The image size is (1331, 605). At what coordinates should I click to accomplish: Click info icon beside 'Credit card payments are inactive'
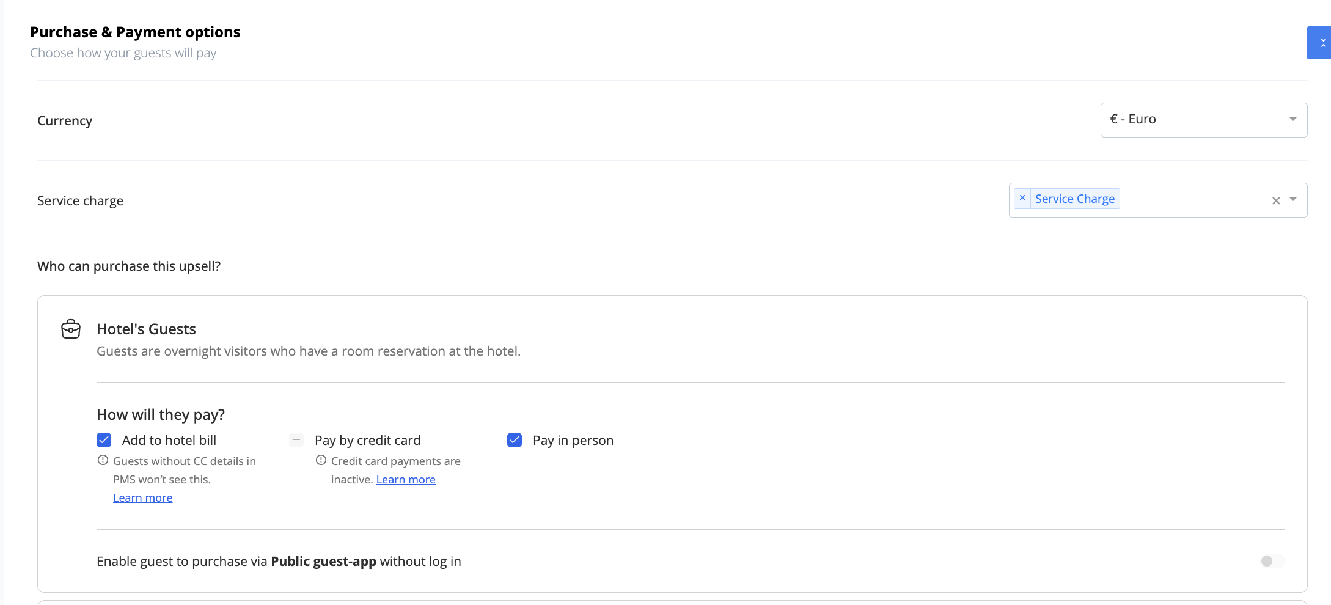pos(321,461)
